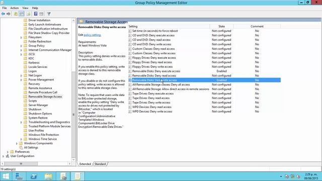The image size is (322, 181).
Task: Click folder icon next to Kerberos
Action: coord(25,62)
